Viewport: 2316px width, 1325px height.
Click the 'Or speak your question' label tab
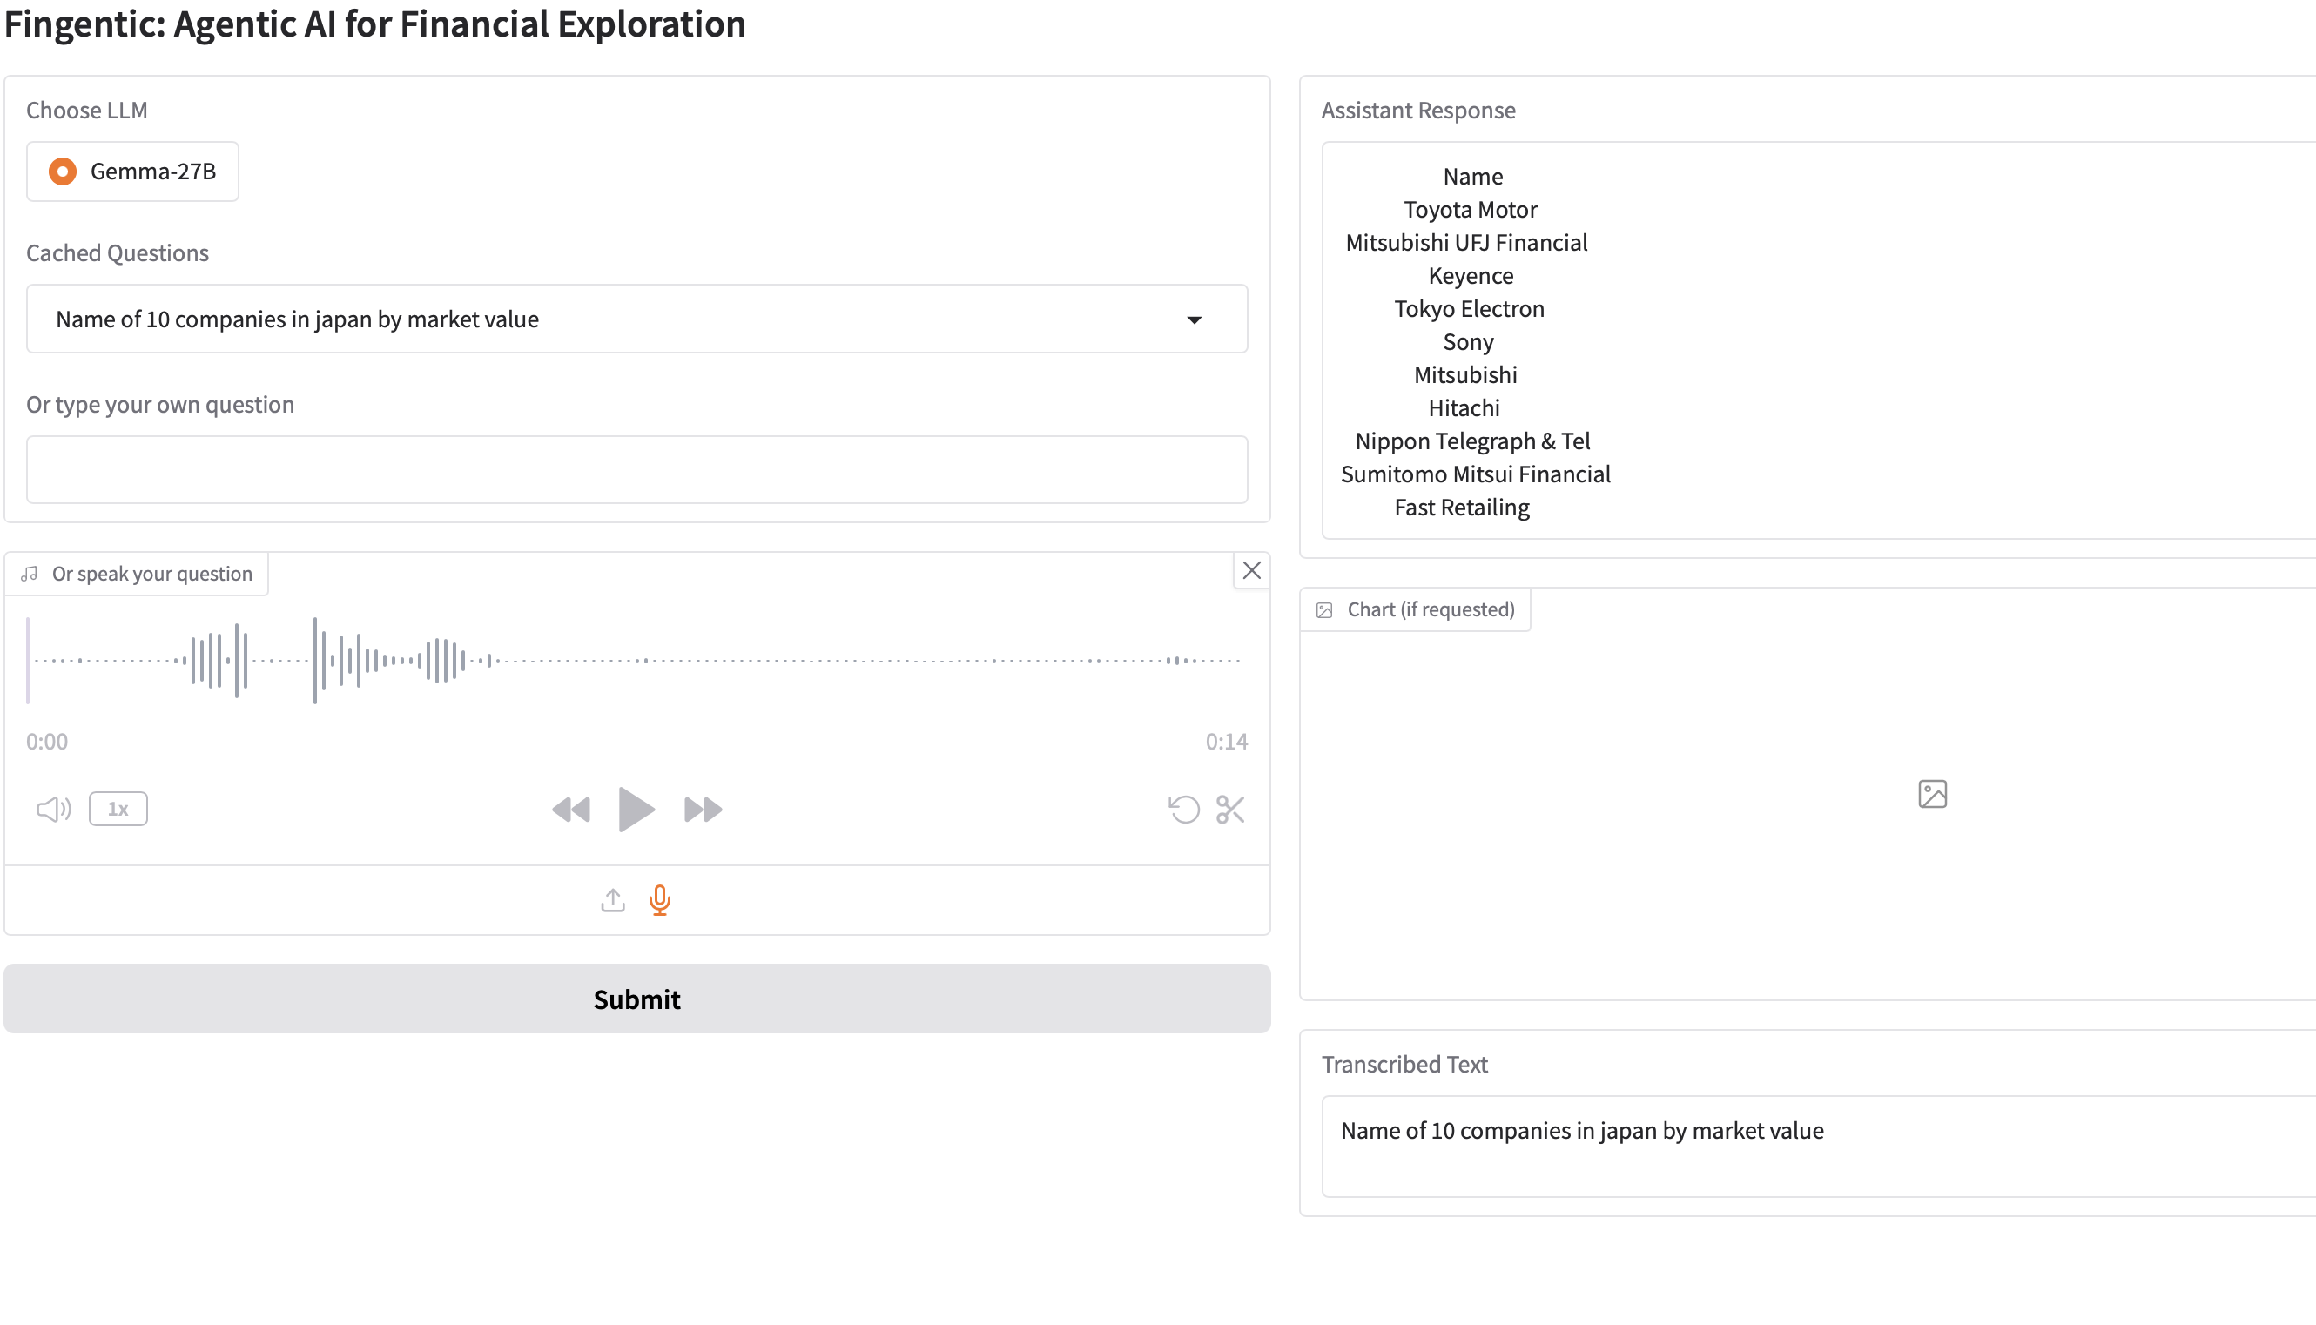click(x=138, y=574)
